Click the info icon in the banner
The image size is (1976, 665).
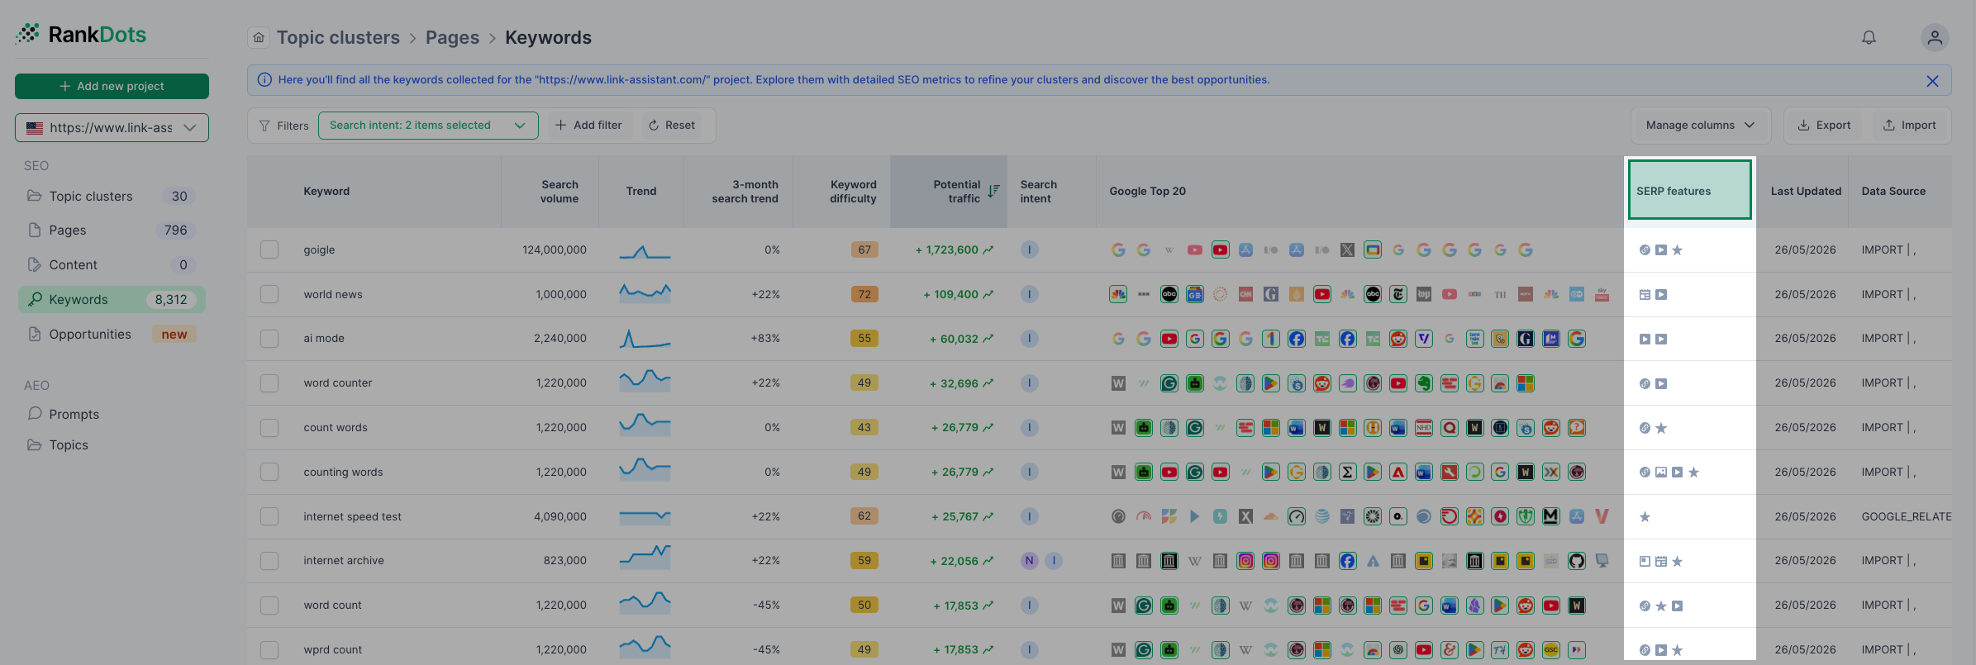pyautogui.click(x=264, y=80)
